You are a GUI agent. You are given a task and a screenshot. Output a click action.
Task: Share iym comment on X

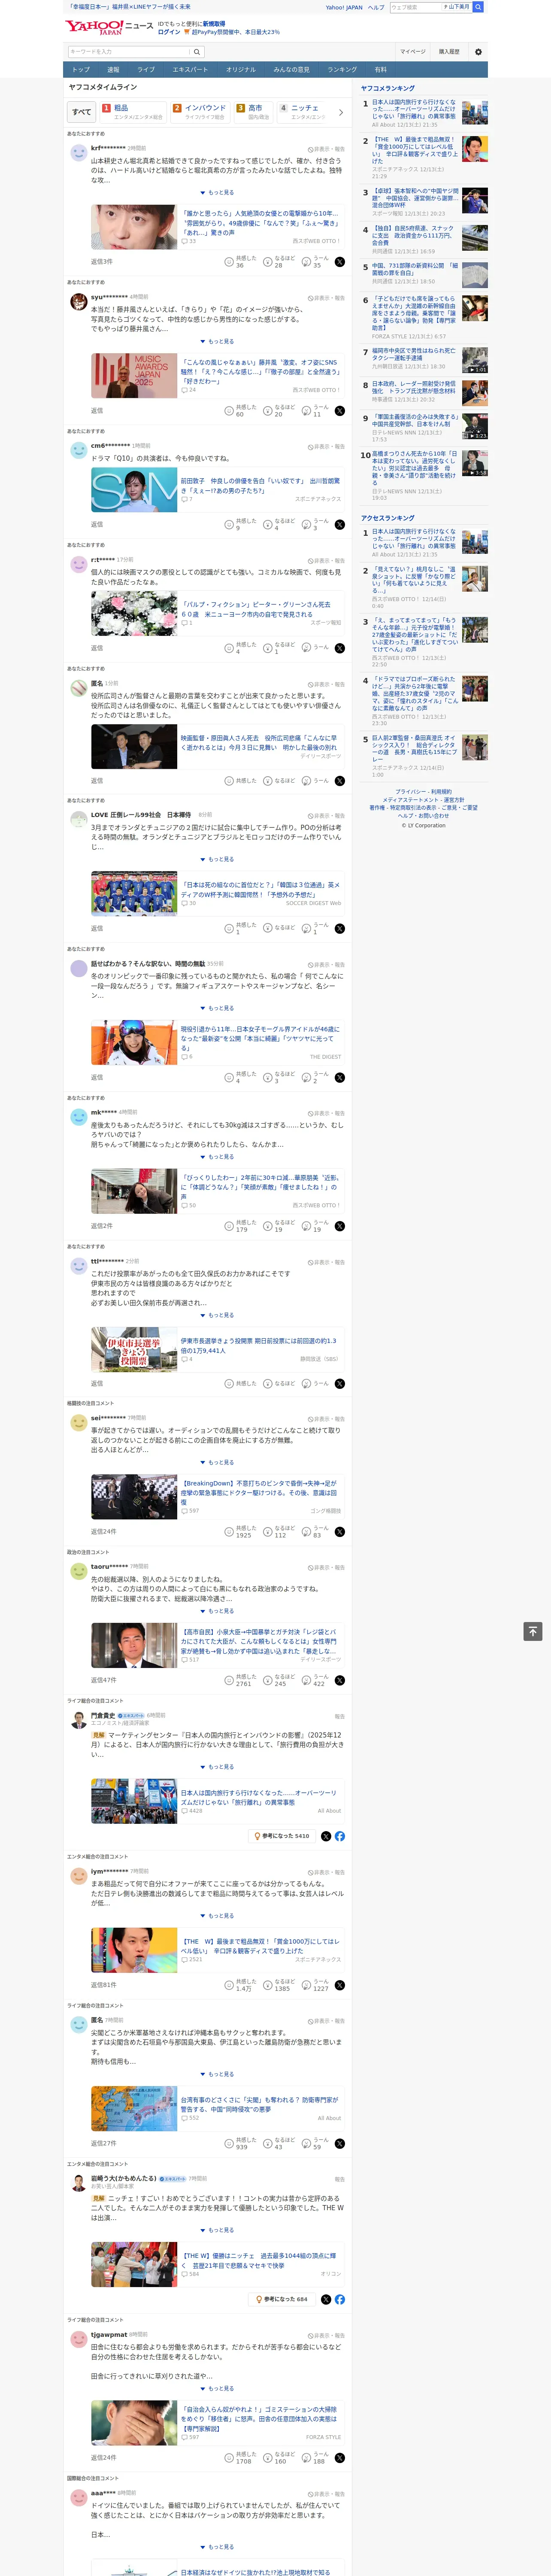(x=340, y=1985)
